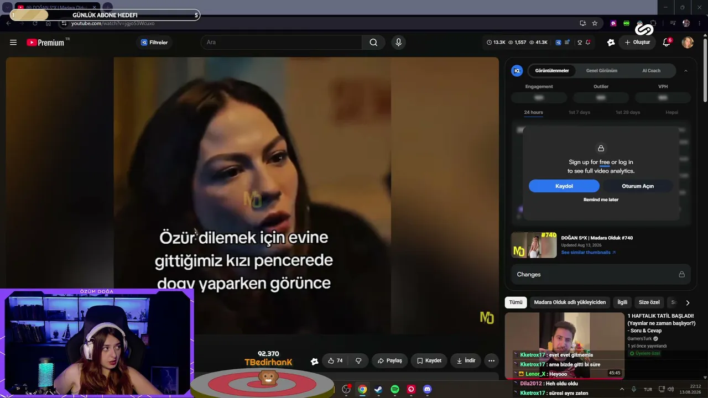Download the video with İndir
This screenshot has width=708, height=398.
pyautogui.click(x=466, y=360)
